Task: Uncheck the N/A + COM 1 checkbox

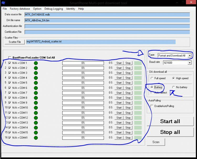Action: pyautogui.click(x=10, y=63)
